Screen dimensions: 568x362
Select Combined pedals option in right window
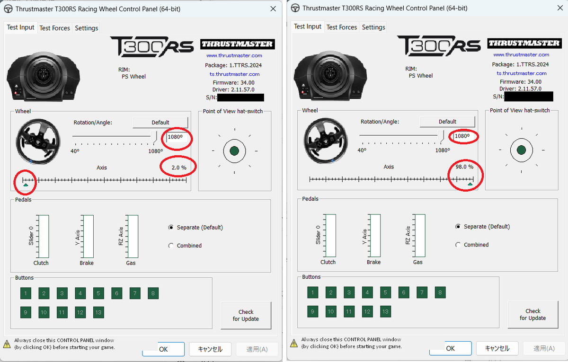pos(472,245)
